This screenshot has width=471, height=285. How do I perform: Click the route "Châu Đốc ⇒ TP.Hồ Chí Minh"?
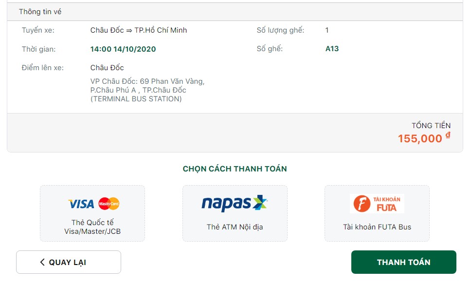[139, 30]
